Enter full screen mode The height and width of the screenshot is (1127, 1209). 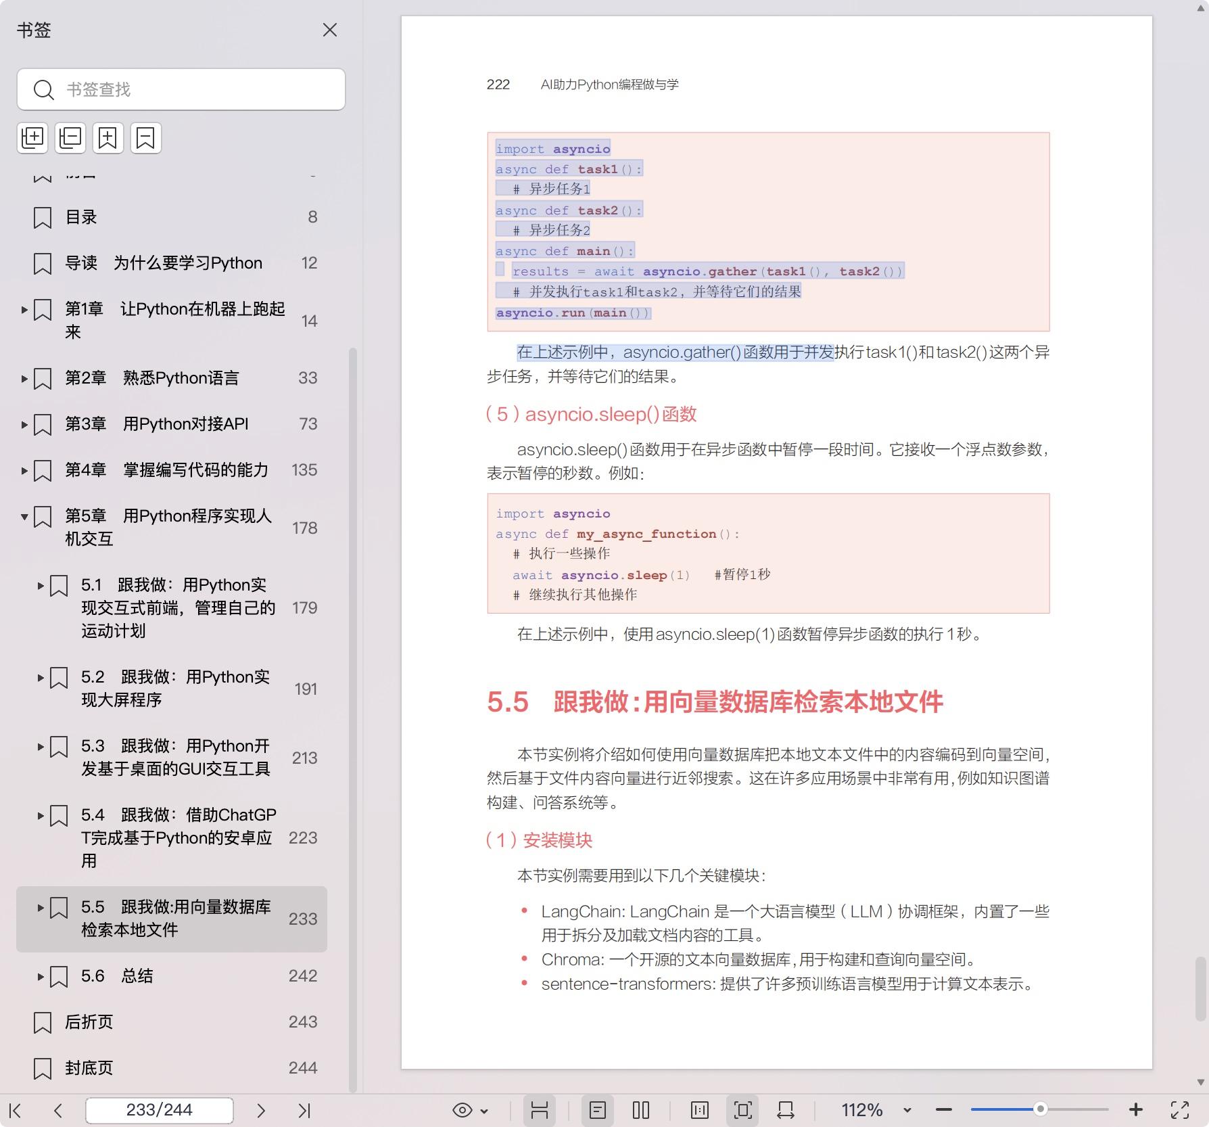1180,1110
